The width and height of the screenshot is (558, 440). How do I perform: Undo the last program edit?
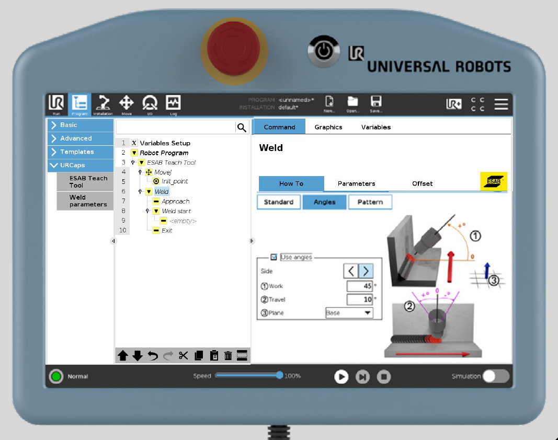153,355
